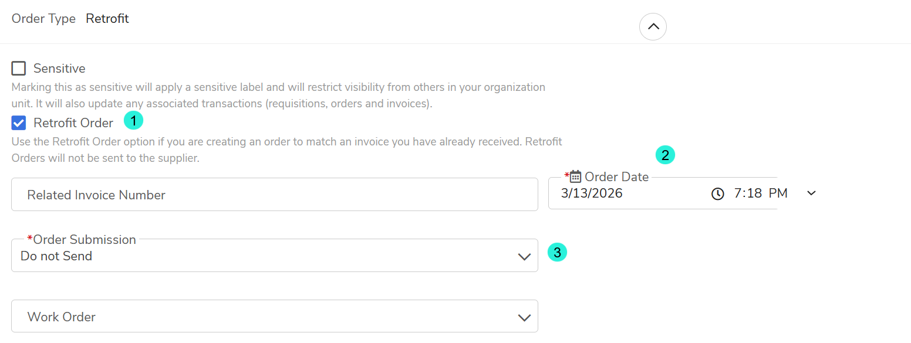Click the calendar icon beside Order Date

[x=575, y=176]
